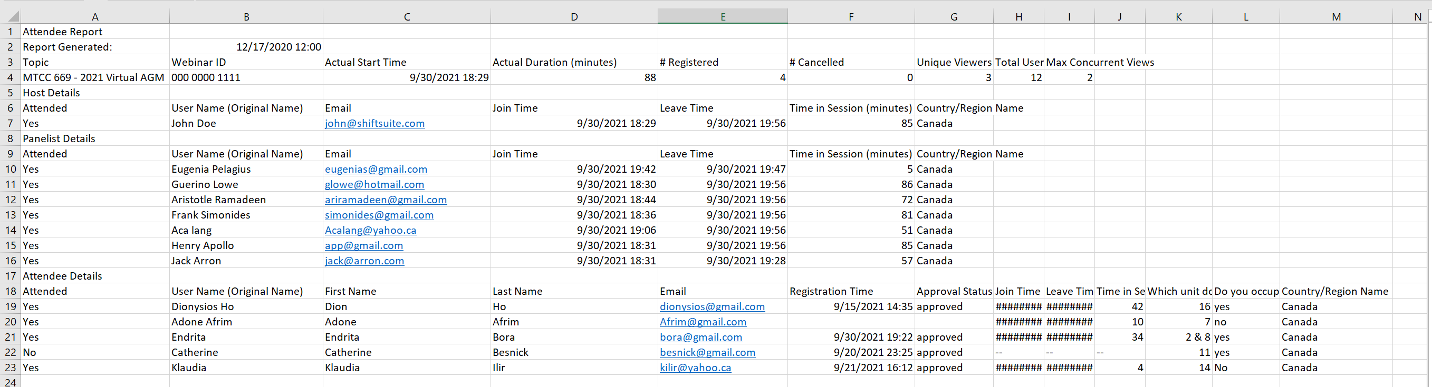Image resolution: width=1432 pixels, height=387 pixels.
Task: Select the '9/30/2021 19:28' leave time cell
Action: click(x=723, y=261)
